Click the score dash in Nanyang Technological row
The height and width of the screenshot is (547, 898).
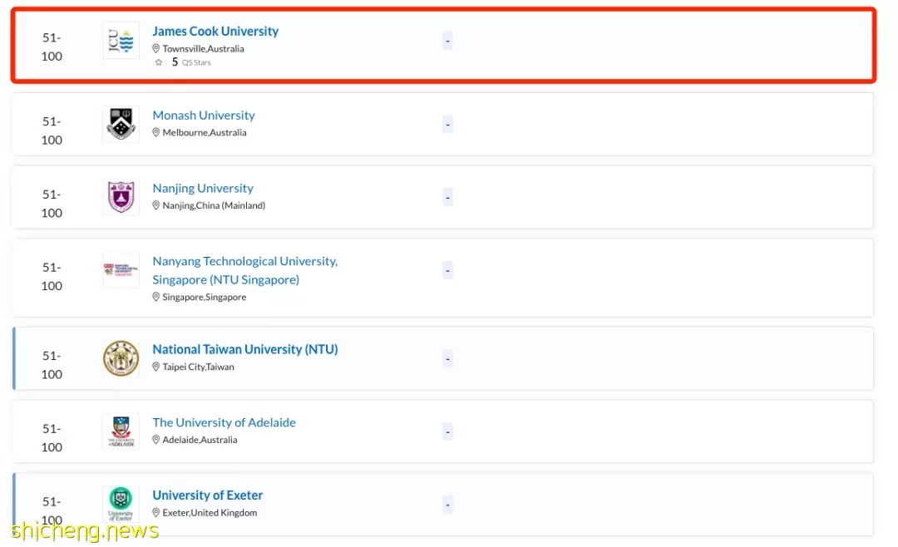(448, 270)
